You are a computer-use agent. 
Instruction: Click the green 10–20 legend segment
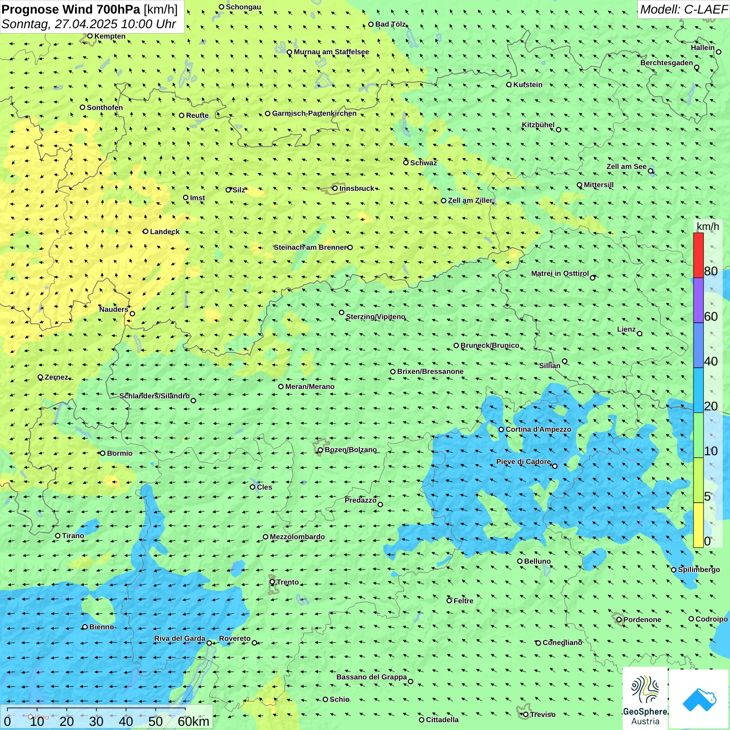point(698,435)
